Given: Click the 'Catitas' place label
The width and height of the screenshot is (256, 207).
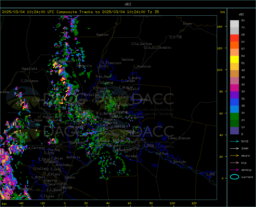Looking at the screenshot, I should coord(162,153).
